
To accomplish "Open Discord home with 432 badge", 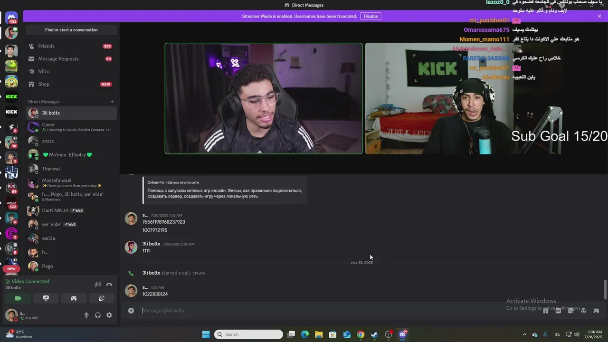I will pyautogui.click(x=11, y=18).
